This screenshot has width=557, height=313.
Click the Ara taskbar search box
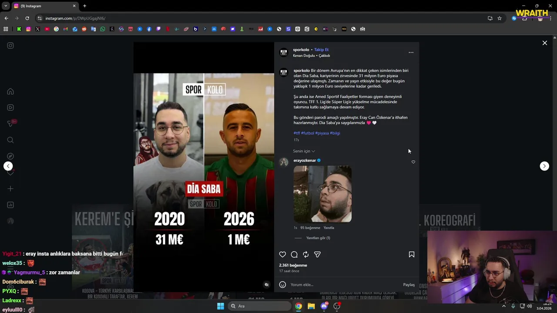(260, 306)
